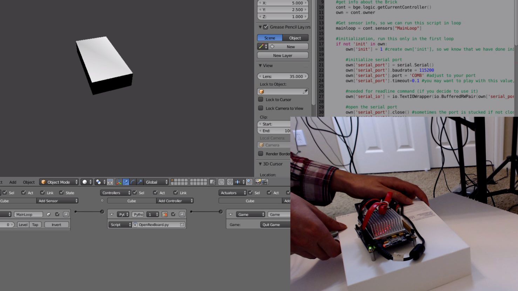Click the OpenGL render camera icon
This screenshot has height=291, width=518.
click(258, 182)
